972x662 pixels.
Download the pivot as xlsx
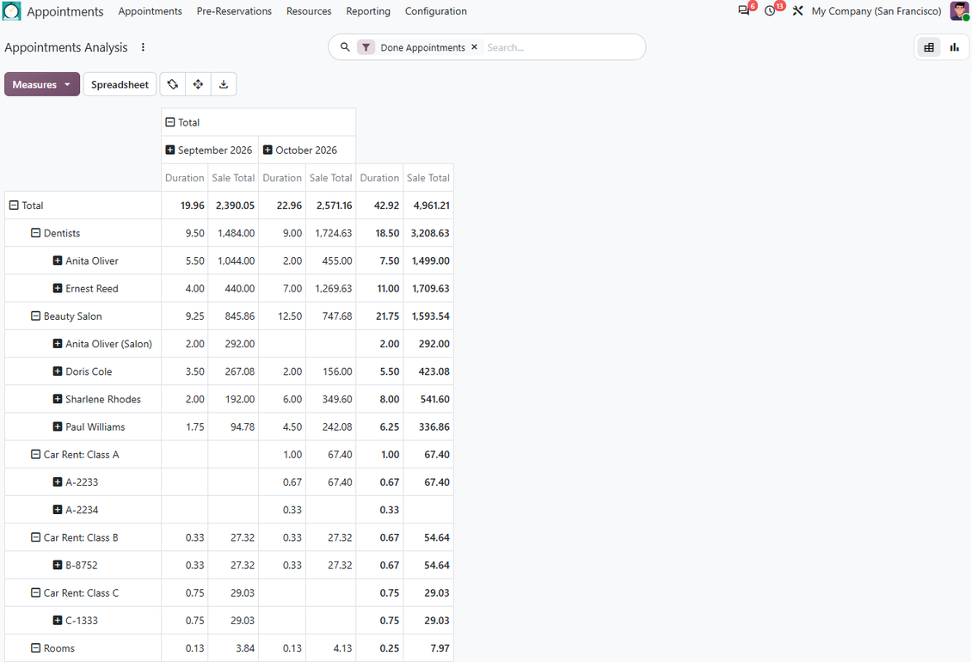[x=224, y=84]
